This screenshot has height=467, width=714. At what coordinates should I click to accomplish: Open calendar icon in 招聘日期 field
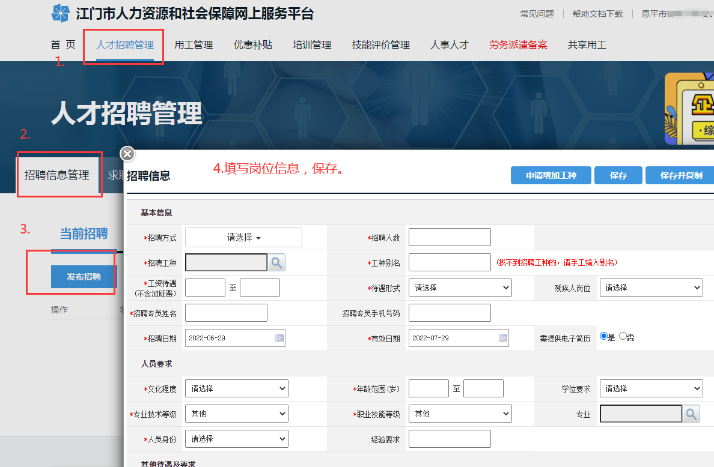[x=279, y=338]
